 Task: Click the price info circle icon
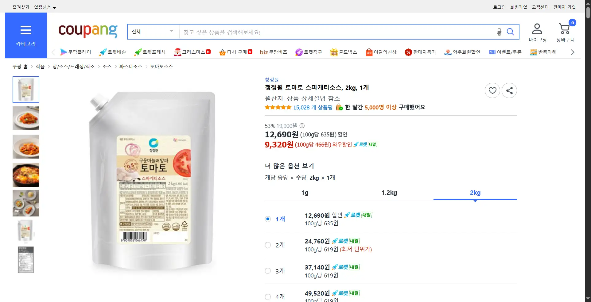302,126
